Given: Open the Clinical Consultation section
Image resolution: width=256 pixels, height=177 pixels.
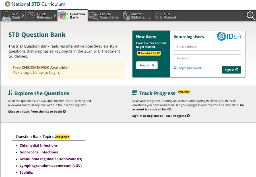Looking at the screenshot, I should coord(105,16).
